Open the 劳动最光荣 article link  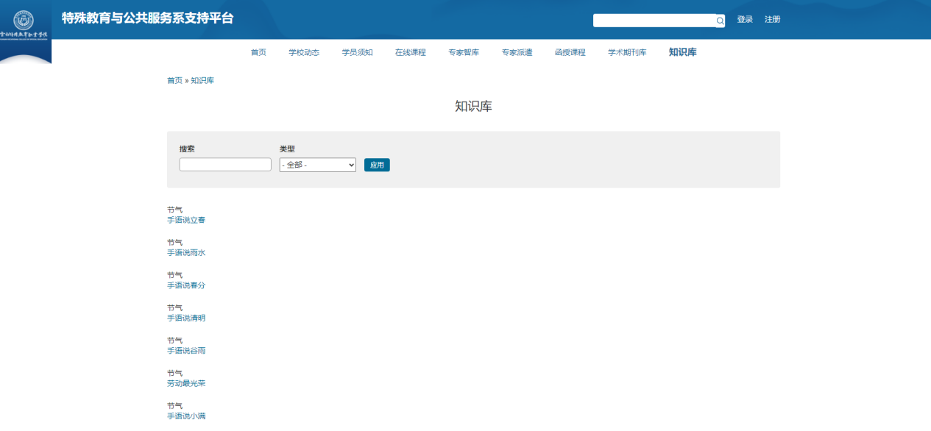tap(186, 383)
